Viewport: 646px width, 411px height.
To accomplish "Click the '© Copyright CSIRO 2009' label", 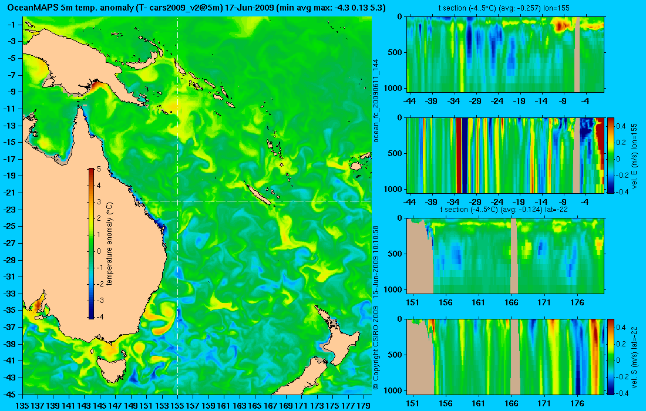I will tap(376, 347).
